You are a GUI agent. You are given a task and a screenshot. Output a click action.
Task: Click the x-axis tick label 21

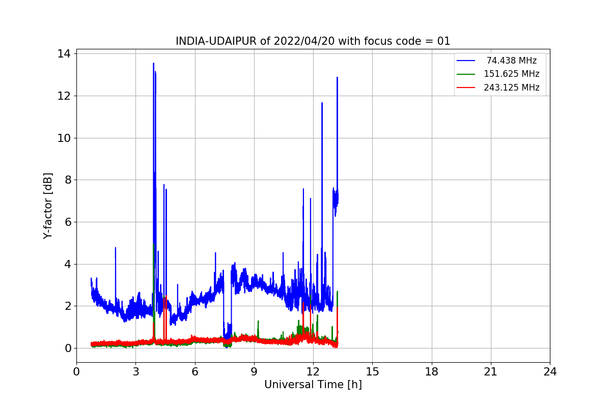[x=491, y=372]
